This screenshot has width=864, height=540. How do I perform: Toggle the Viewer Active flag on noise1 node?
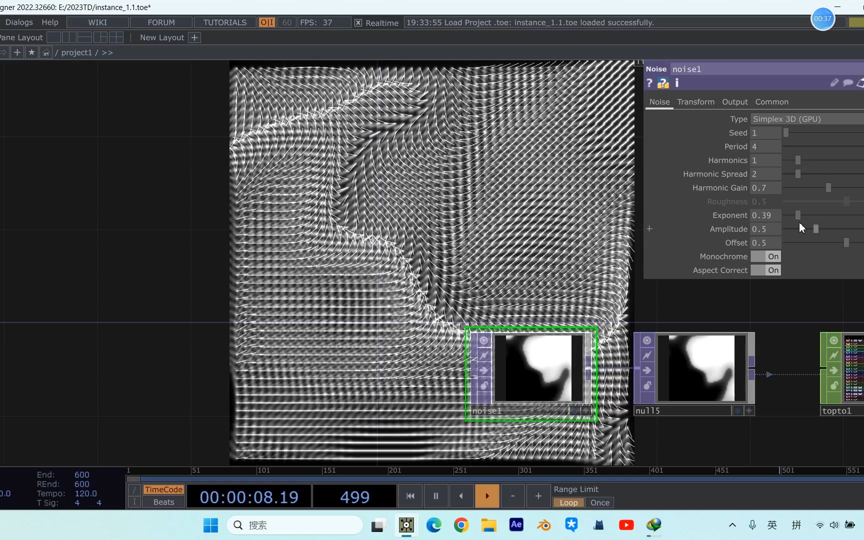pos(483,340)
